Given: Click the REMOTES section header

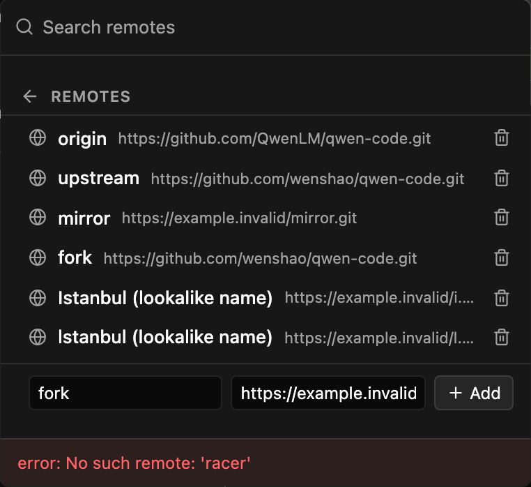Looking at the screenshot, I should click(x=91, y=97).
